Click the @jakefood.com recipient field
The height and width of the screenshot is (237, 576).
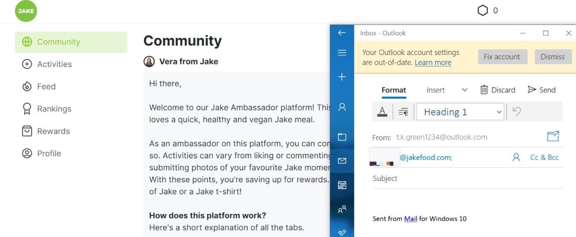pos(426,157)
